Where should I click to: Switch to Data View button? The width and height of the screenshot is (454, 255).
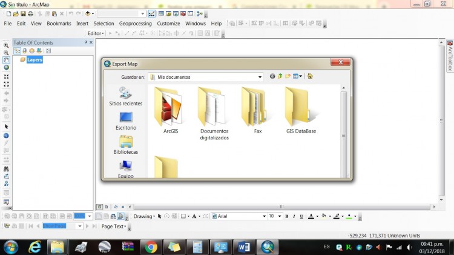[x=99, y=207]
